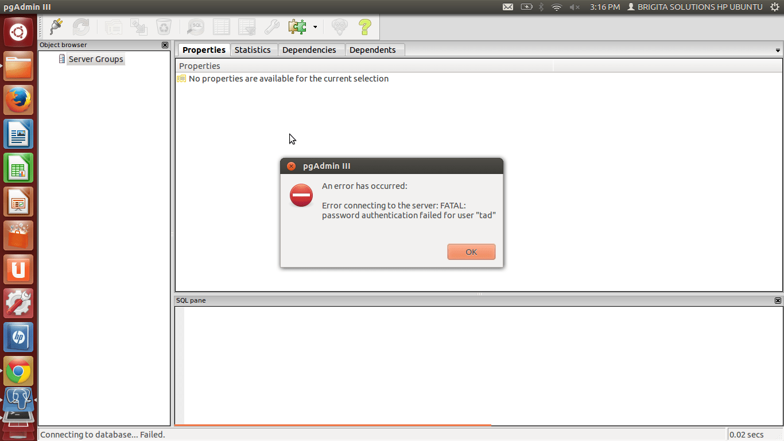Click the Maintain database wrench icon

271,27
